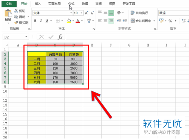The width and height of the screenshot is (189, 140).
Task: Click the phonetic guide (wén) icon
Action: (89, 21)
